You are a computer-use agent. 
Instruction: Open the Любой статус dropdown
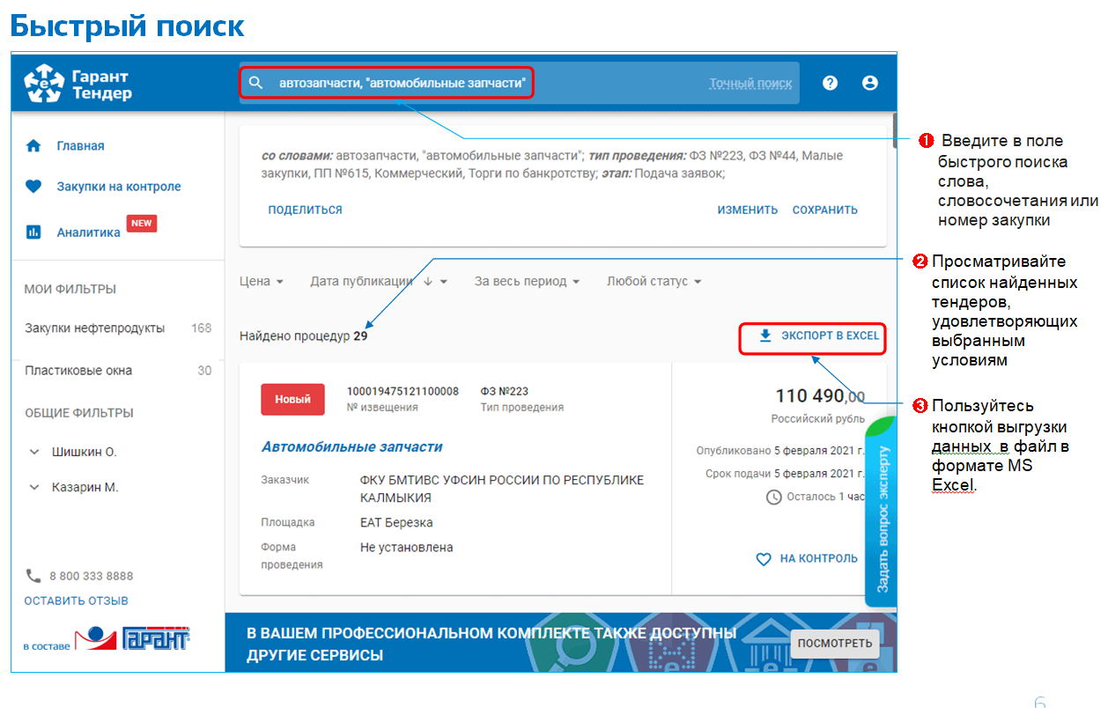coord(654,282)
